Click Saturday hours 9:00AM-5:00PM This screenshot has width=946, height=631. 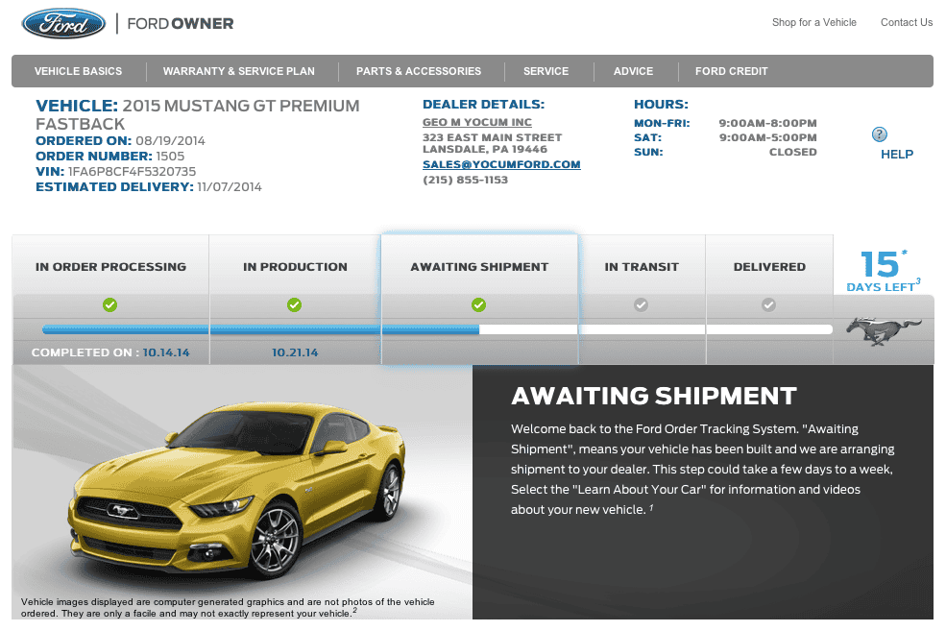[767, 137]
